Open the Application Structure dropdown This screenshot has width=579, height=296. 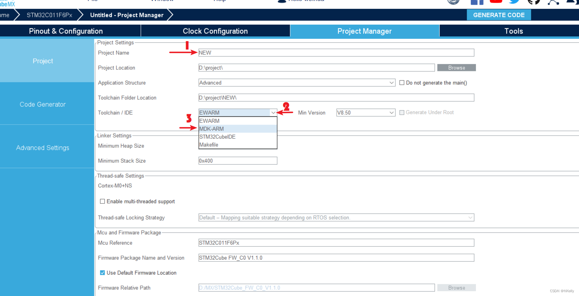pos(297,83)
